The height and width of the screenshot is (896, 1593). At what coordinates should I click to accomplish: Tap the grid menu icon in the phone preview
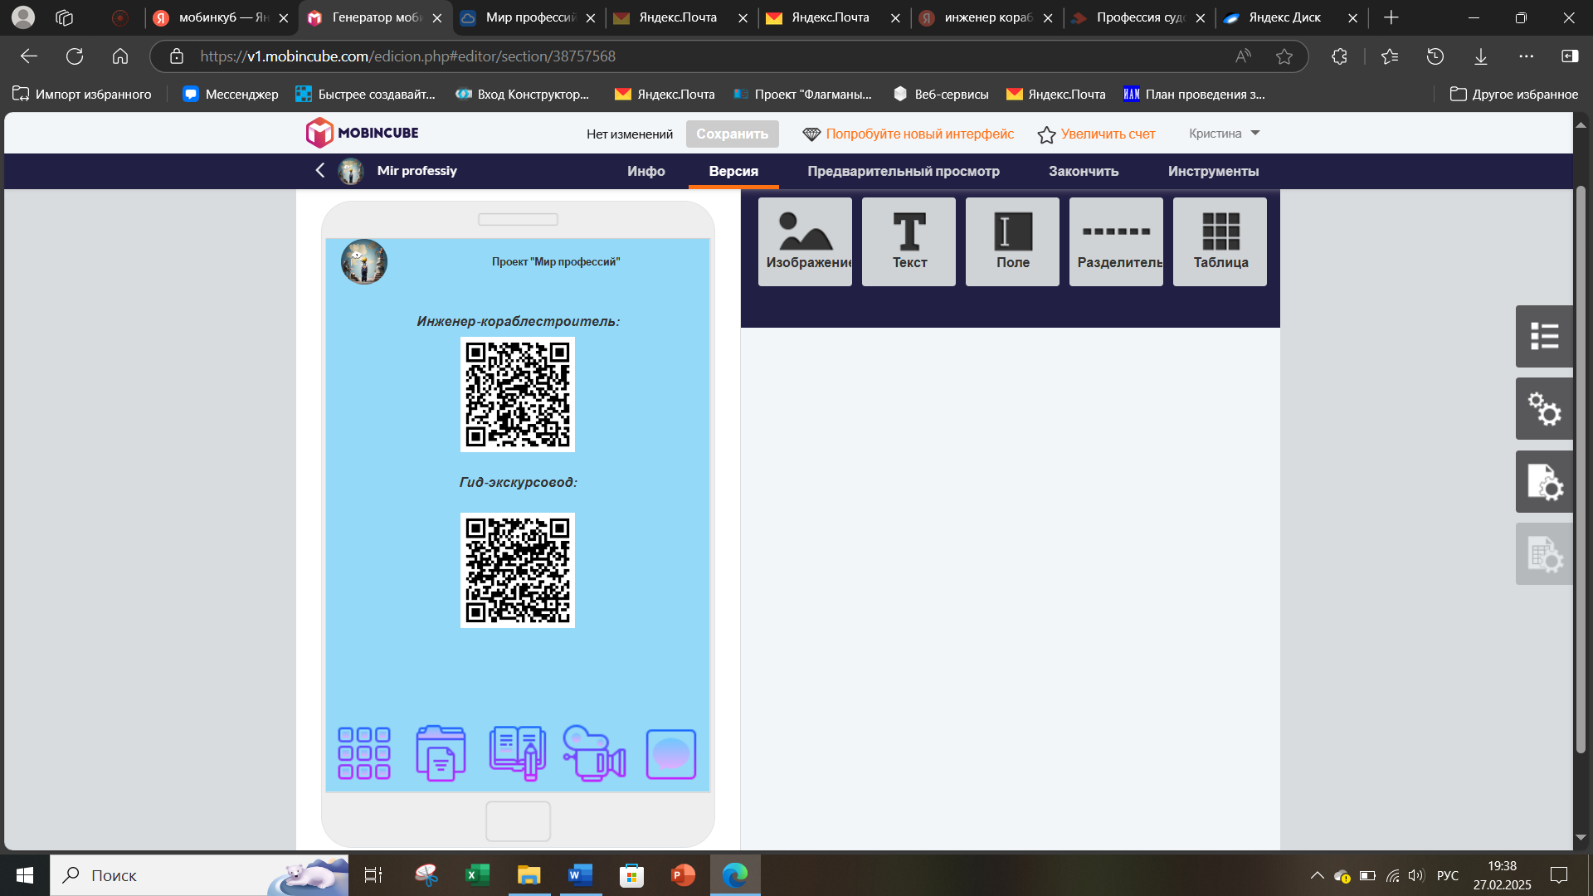364,753
